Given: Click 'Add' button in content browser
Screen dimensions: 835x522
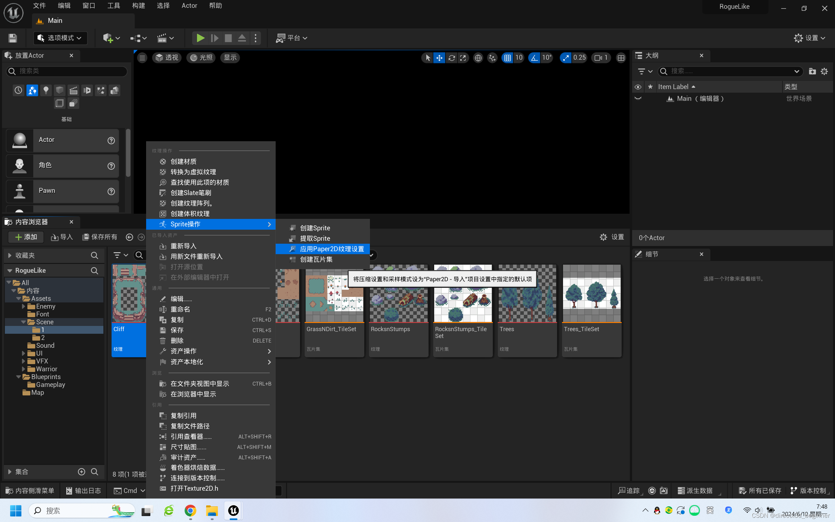Looking at the screenshot, I should [x=26, y=237].
